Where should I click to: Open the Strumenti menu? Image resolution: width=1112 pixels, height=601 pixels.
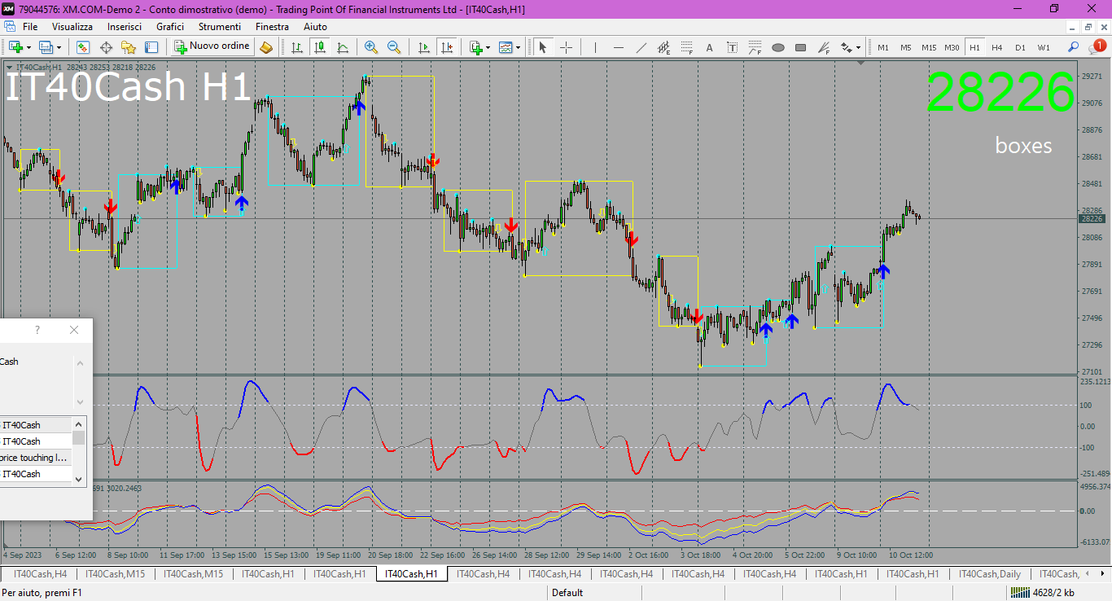(x=220, y=27)
